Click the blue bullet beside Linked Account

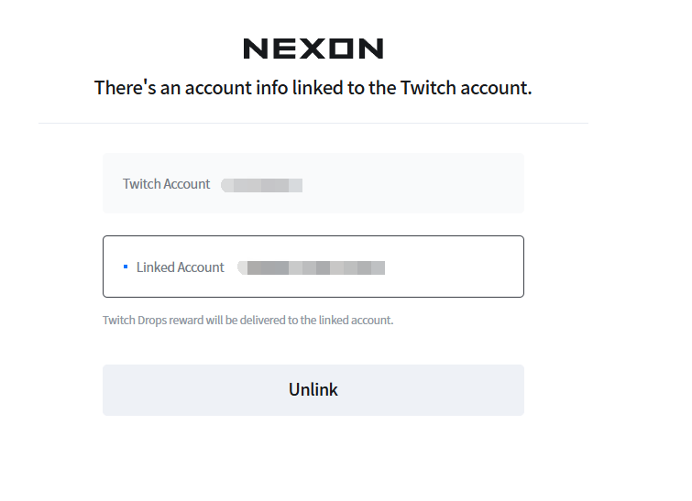click(126, 267)
